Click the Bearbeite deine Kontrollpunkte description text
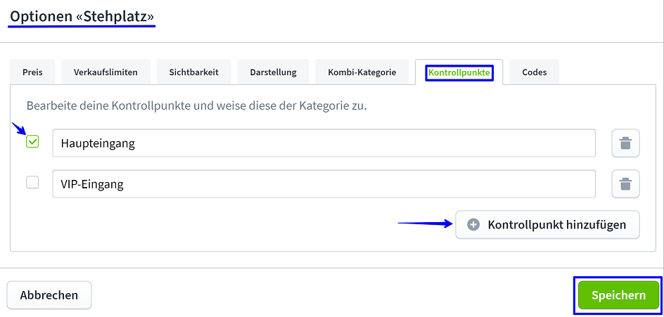Screen dimensions: 664x317 197,106
